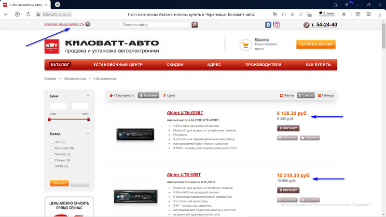Click the magnifier page search icon
386x217 pixels.
[301, 14]
